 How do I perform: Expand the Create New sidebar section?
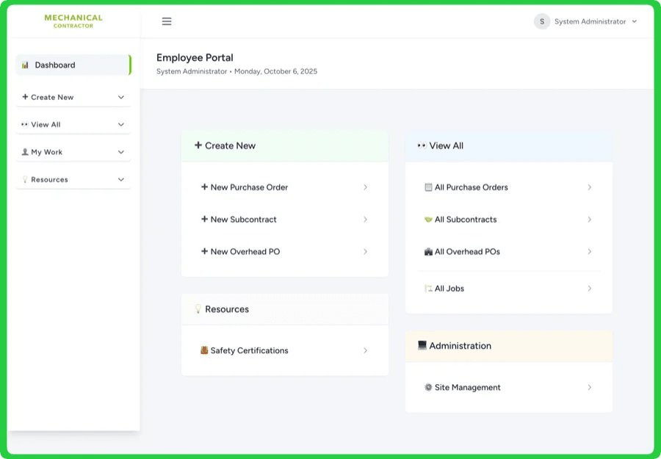click(72, 97)
